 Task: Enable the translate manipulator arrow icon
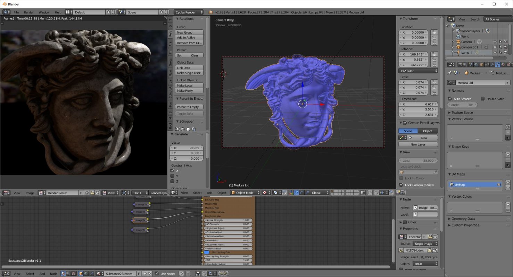pyautogui.click(x=296, y=193)
